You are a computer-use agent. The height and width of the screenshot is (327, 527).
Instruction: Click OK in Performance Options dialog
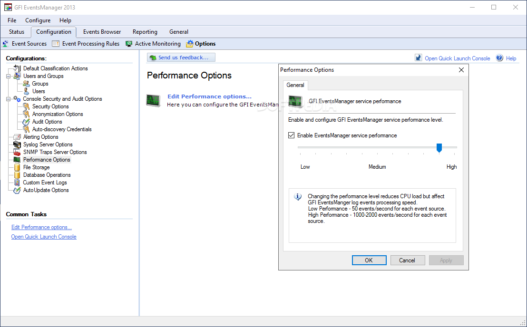click(x=369, y=260)
